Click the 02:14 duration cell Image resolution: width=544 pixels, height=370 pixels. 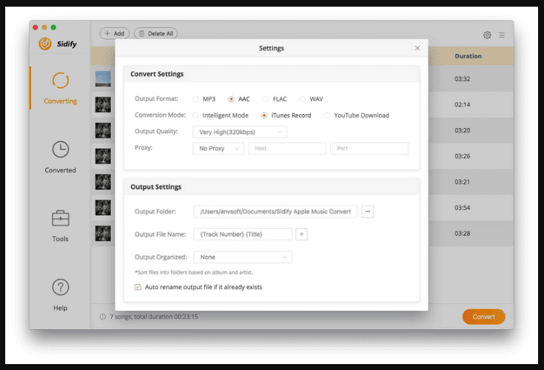point(462,105)
